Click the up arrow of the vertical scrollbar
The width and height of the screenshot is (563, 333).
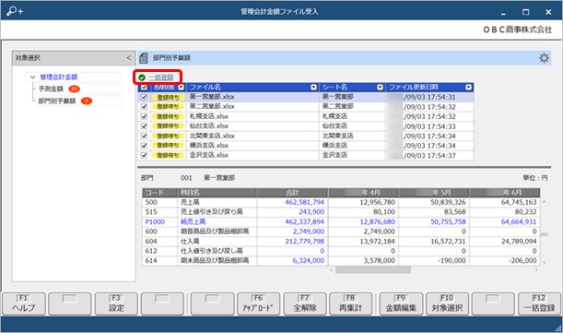point(545,202)
